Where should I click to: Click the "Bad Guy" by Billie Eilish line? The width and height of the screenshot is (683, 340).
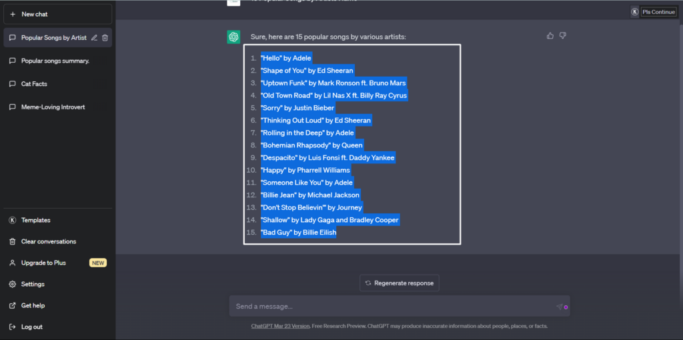(x=298, y=233)
